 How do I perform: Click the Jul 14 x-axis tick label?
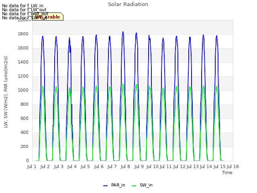point(206,166)
